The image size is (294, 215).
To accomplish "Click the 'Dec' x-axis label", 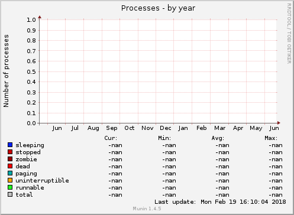I will point(166,128).
